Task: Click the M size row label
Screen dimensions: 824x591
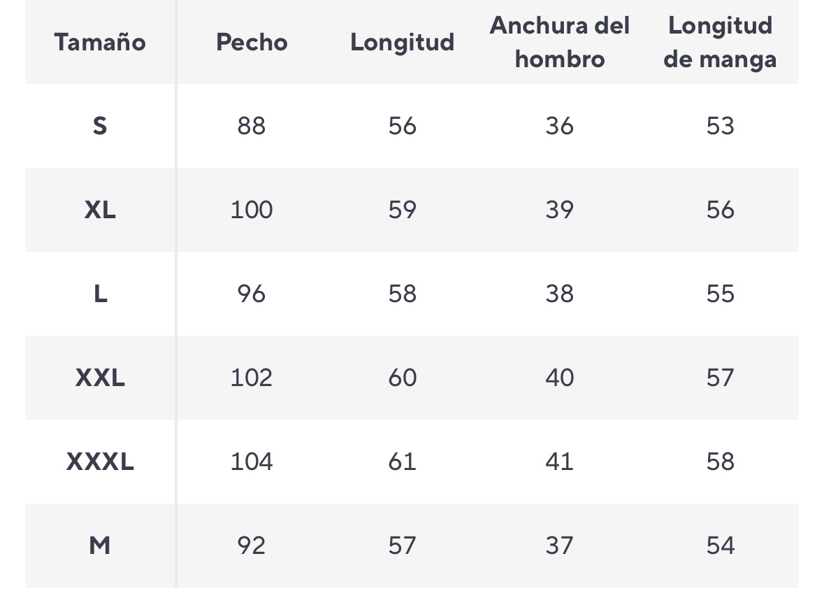Action: pos(100,546)
